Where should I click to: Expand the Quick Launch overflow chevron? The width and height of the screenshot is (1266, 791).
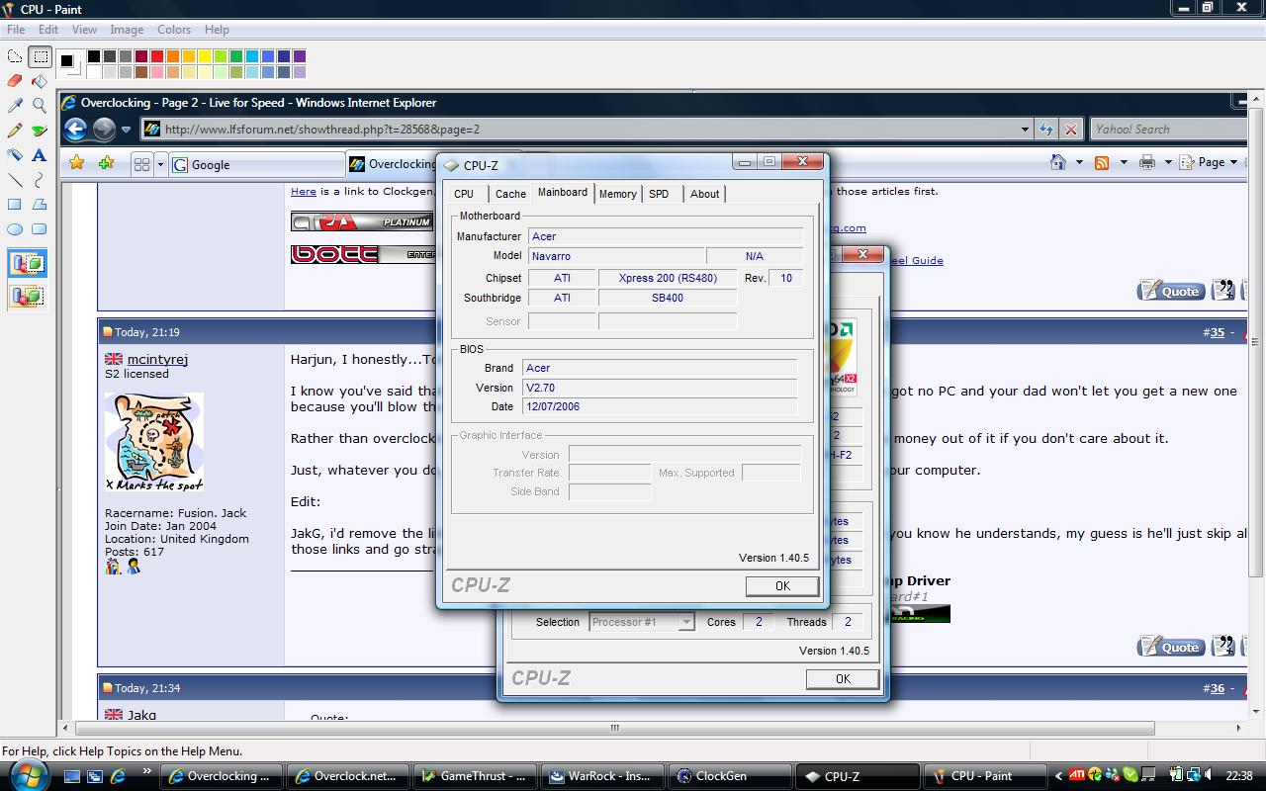147,770
